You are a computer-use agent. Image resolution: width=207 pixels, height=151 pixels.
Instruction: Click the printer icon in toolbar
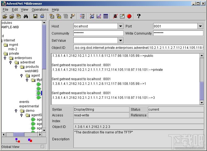click(42, 16)
